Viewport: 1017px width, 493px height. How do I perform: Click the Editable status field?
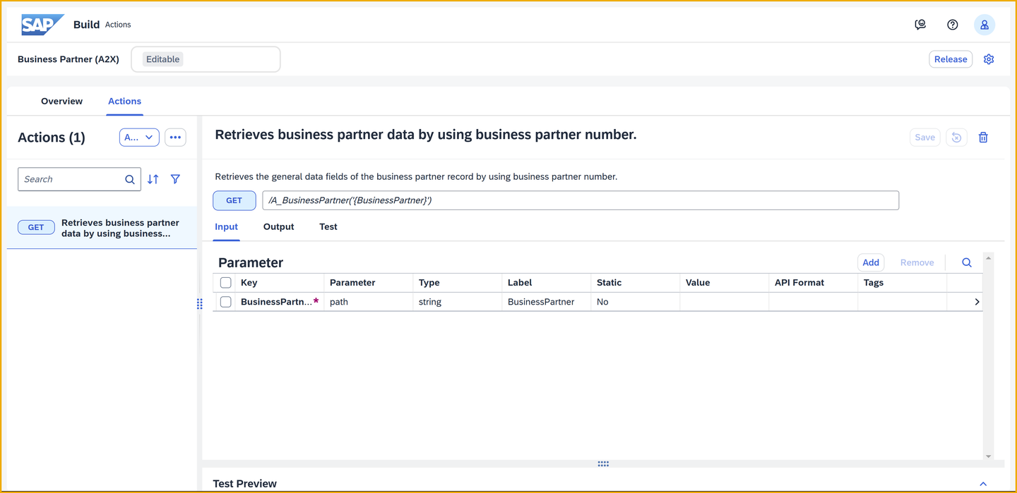point(206,59)
